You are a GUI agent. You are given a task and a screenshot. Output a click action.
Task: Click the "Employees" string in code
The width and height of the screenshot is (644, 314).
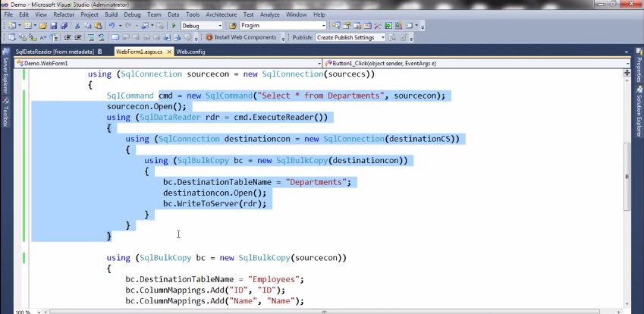[x=273, y=280]
